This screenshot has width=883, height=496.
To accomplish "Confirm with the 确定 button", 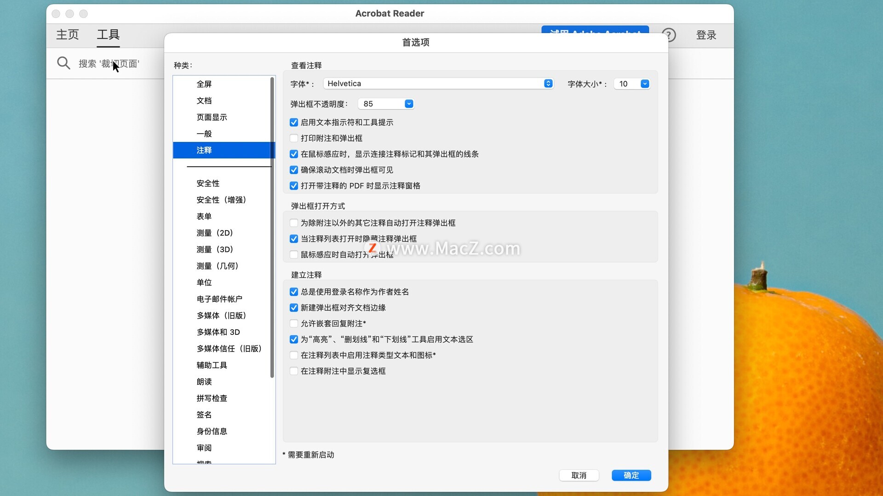I will point(631,475).
